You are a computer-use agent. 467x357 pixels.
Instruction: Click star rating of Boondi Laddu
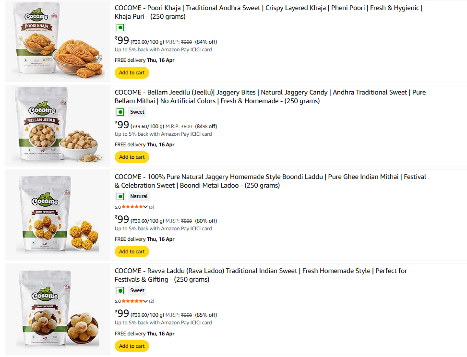(x=132, y=207)
